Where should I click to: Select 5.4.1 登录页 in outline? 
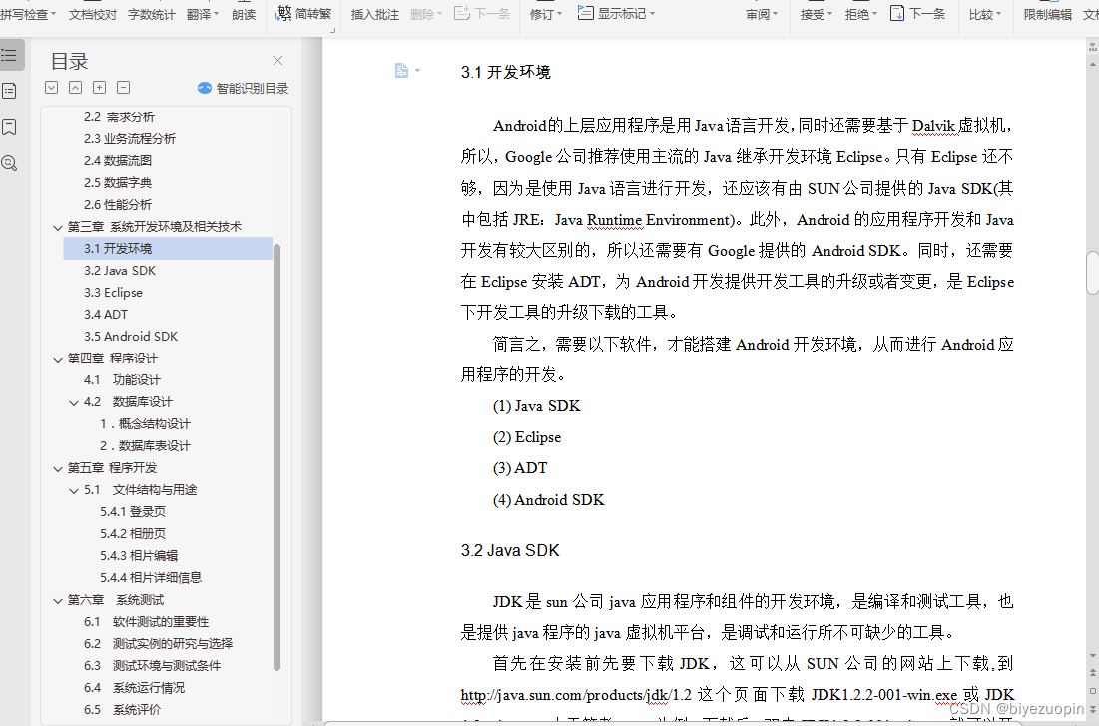(133, 512)
